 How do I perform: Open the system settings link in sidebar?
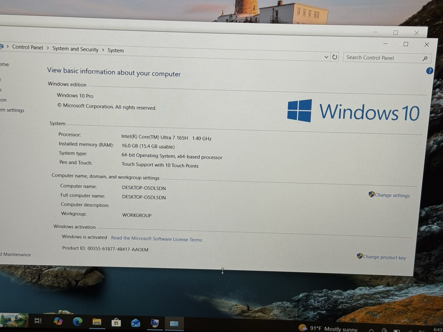click(x=12, y=110)
